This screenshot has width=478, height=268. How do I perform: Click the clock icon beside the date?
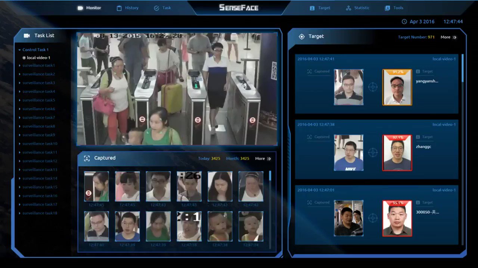click(404, 22)
